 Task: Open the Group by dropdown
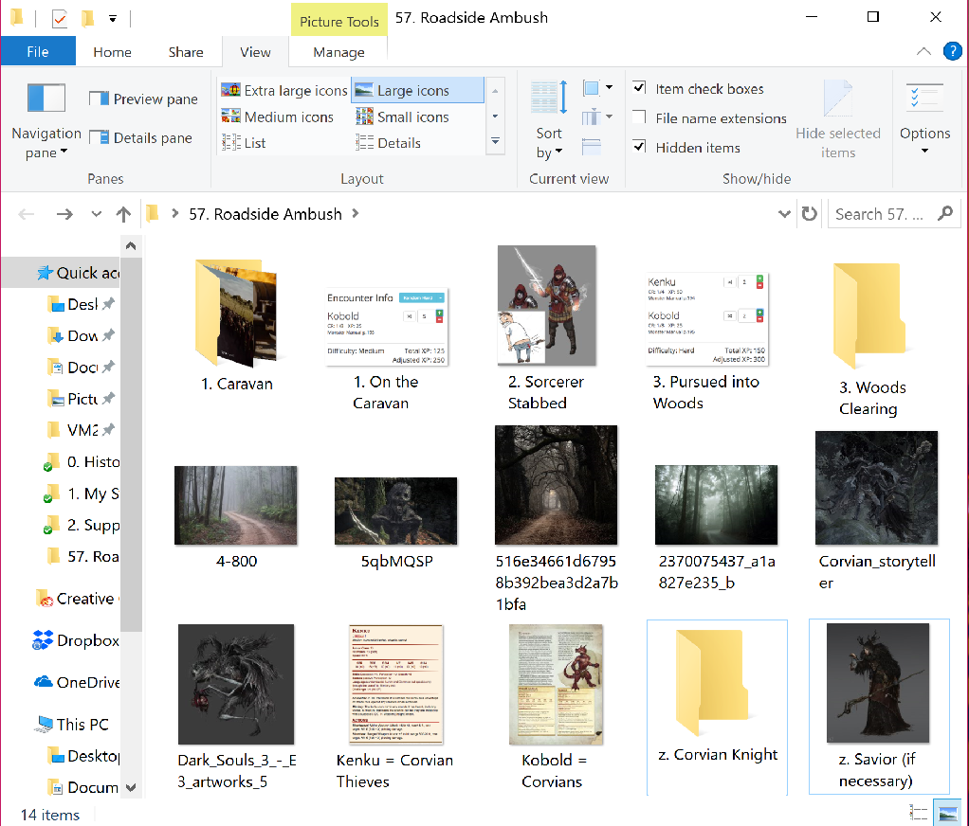tap(597, 88)
